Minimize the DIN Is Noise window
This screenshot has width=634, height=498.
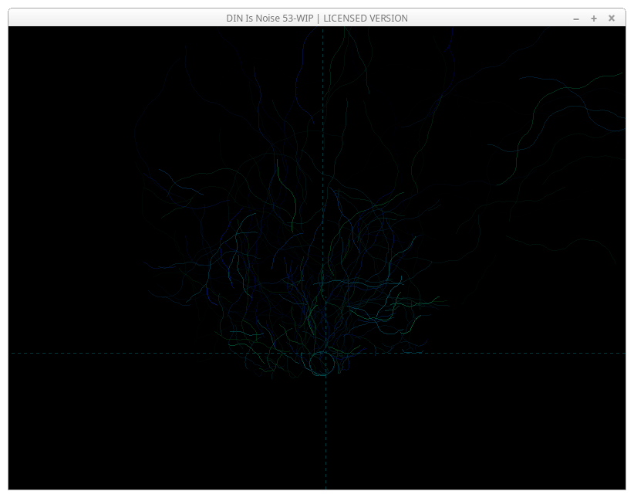coord(575,18)
